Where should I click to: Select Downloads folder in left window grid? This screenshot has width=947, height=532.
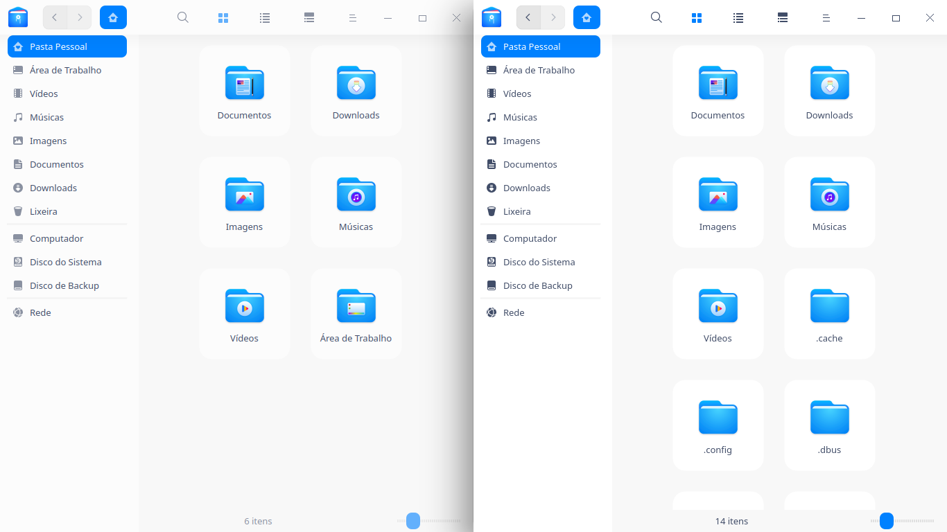coord(356,91)
